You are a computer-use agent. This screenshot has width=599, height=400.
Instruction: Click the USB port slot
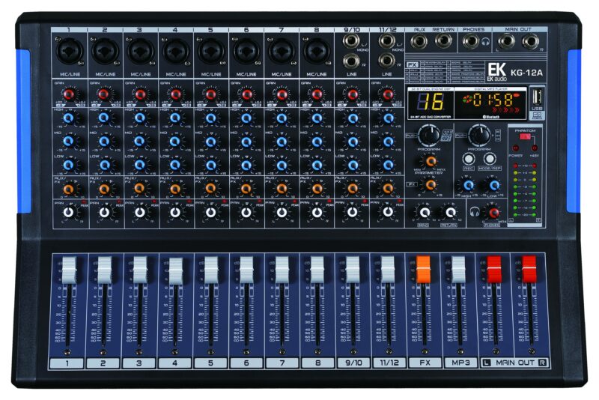(x=537, y=97)
